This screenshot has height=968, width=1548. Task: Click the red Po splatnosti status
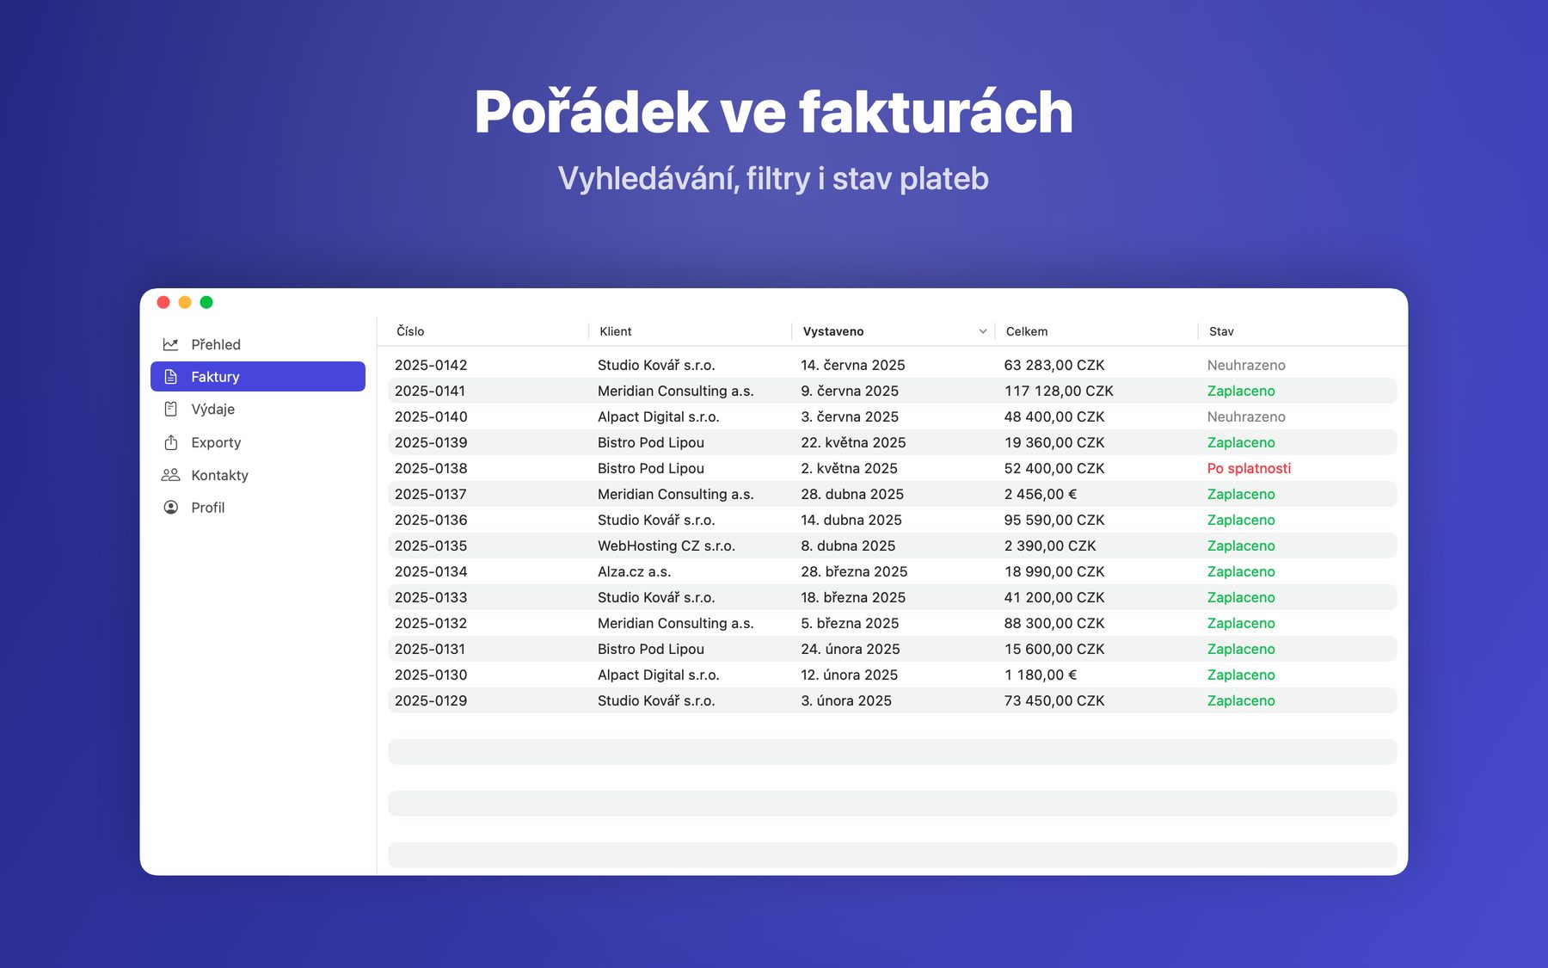pos(1249,468)
